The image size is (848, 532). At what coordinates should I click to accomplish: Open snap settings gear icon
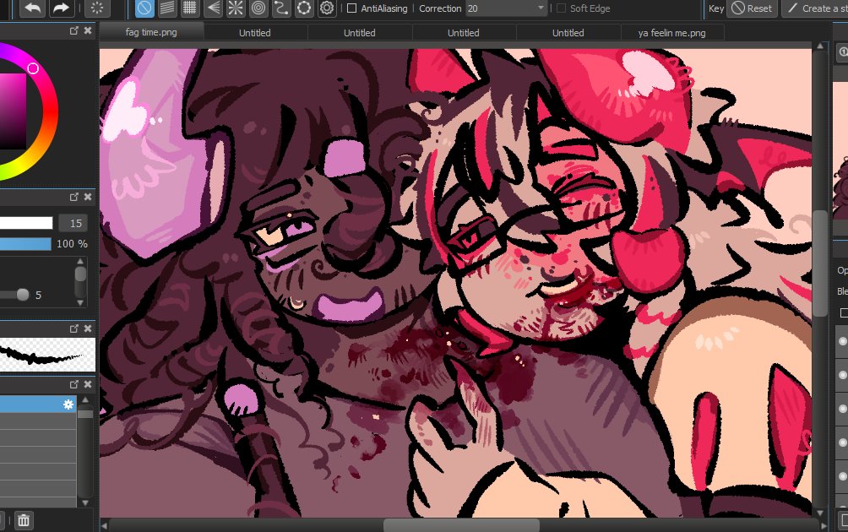(x=327, y=8)
